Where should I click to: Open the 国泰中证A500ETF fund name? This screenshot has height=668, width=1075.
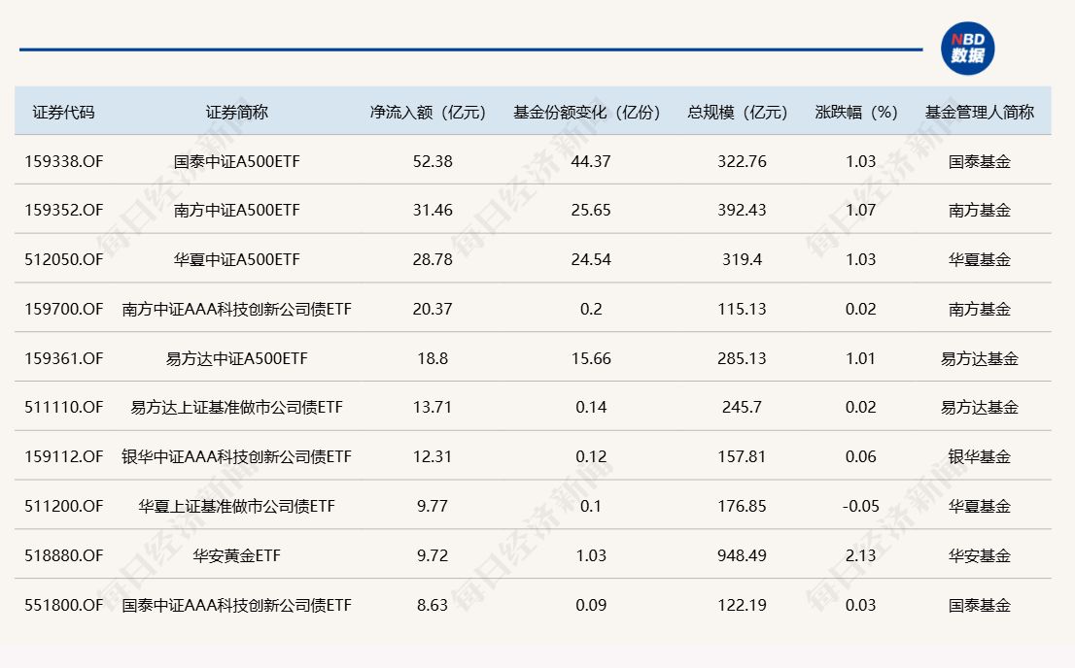coord(237,161)
